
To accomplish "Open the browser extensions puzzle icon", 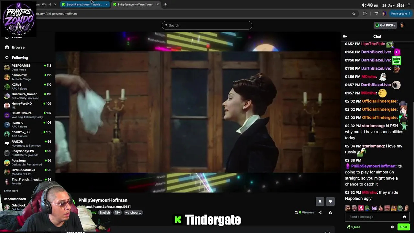I will coord(365,14).
